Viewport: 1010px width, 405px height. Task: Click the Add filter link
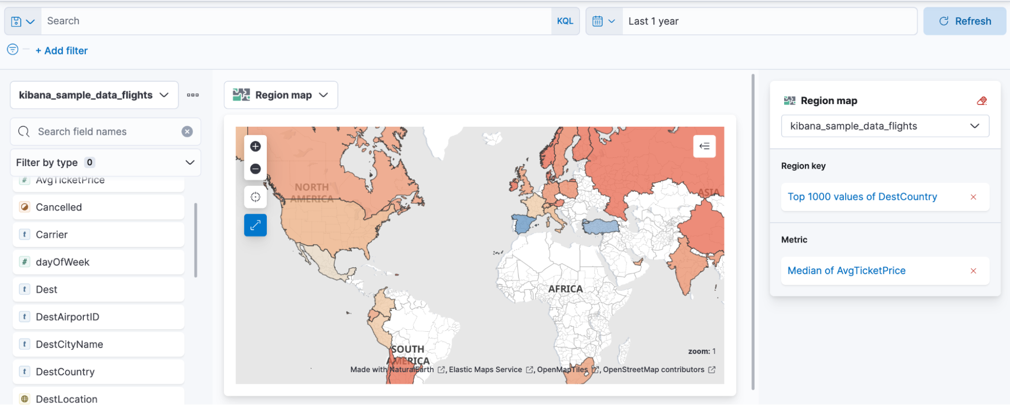62,50
